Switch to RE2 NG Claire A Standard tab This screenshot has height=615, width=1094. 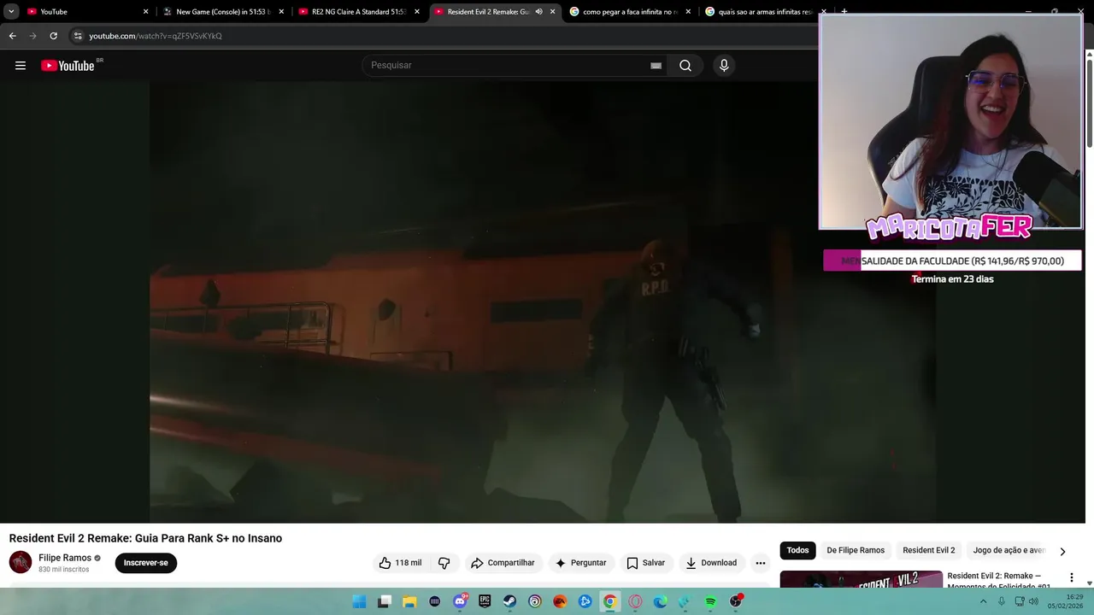click(x=359, y=12)
